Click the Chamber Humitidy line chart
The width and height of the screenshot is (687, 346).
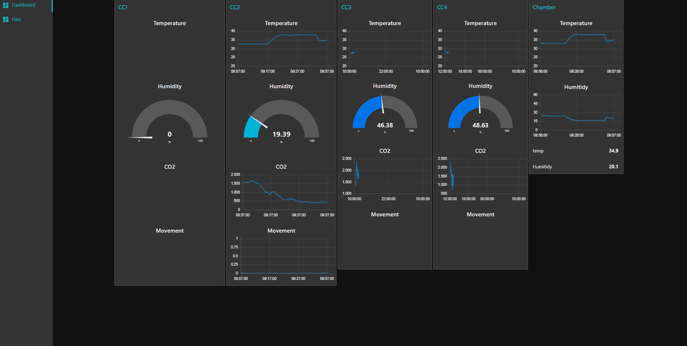pos(577,113)
